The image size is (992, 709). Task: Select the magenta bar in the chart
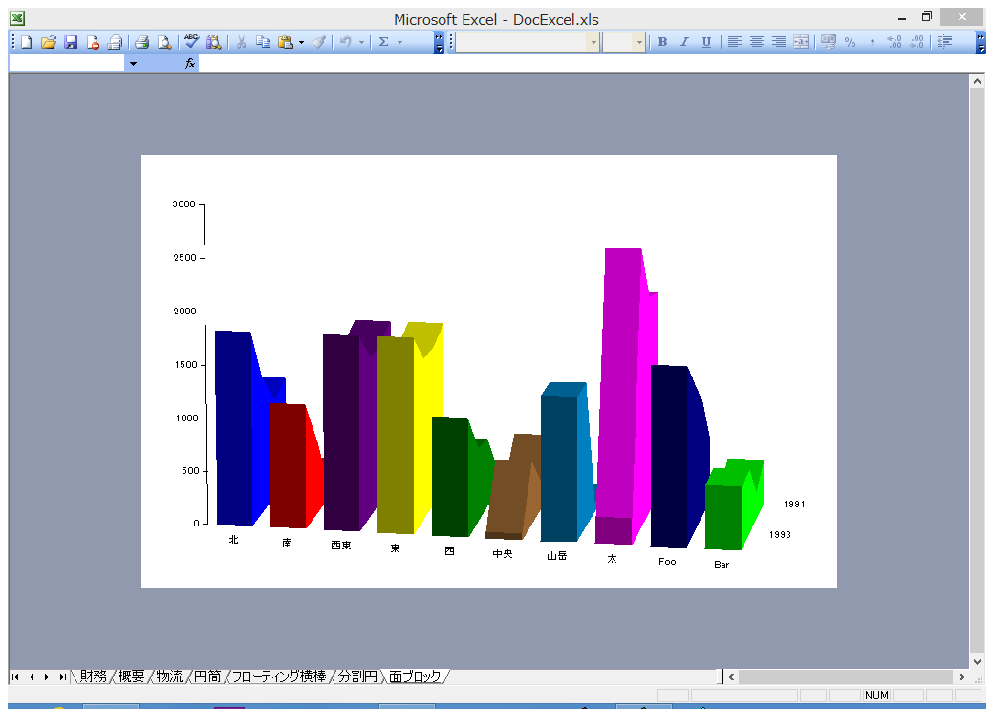coord(619,382)
